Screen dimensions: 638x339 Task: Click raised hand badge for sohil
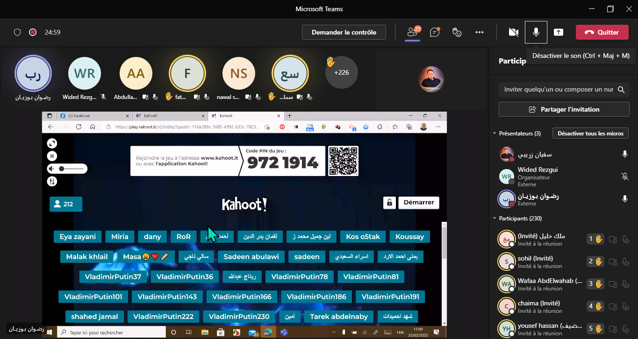595,261
